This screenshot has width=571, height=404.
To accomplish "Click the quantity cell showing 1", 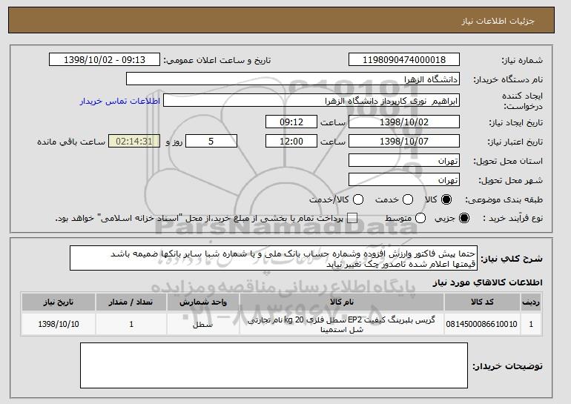I will coord(131,324).
